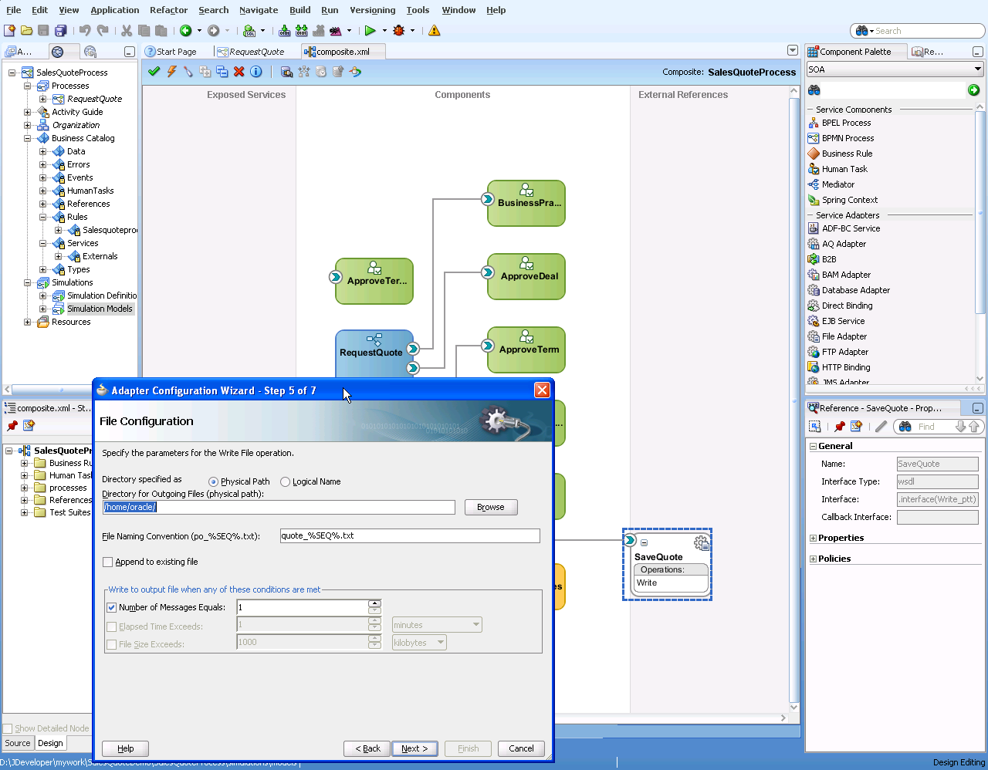Toggle Number of Messages Equals checkbox

pyautogui.click(x=111, y=608)
